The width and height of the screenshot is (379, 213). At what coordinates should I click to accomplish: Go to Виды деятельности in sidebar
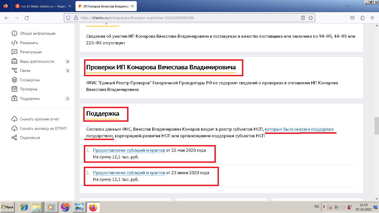[x=37, y=61]
